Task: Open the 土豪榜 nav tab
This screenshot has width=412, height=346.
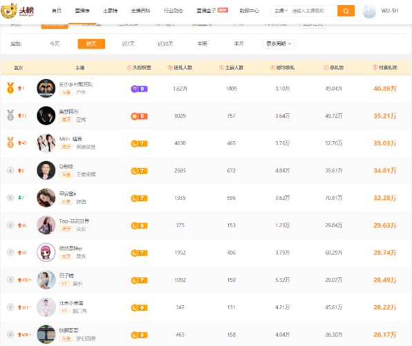Action: (x=111, y=11)
